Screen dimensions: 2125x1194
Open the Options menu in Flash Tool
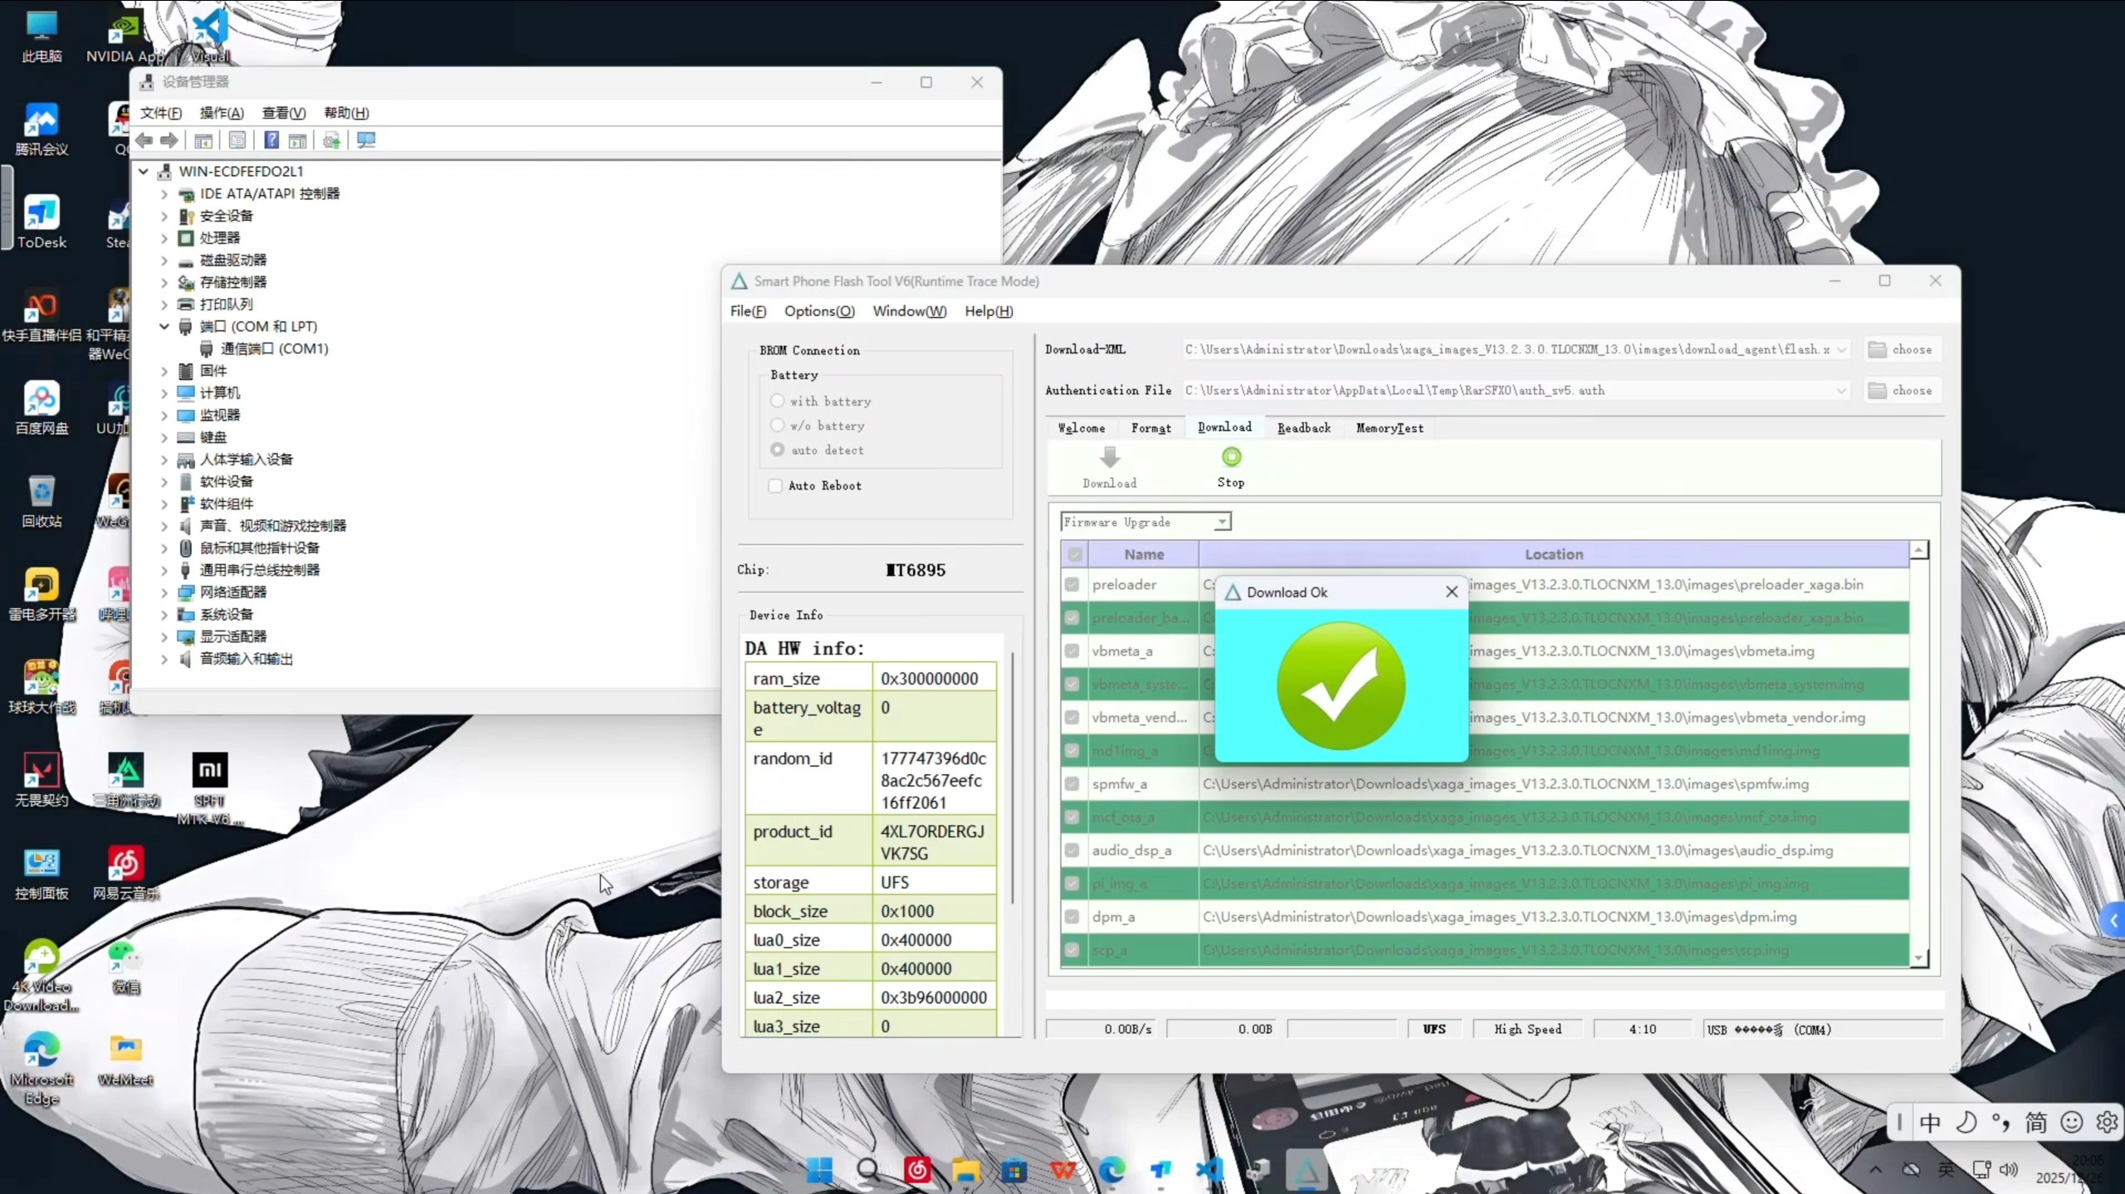818,311
